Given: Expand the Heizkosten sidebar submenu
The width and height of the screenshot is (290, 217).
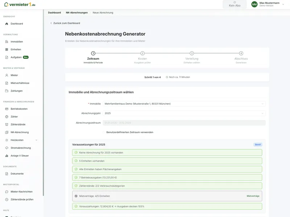Looking at the screenshot, I should point(36,140).
